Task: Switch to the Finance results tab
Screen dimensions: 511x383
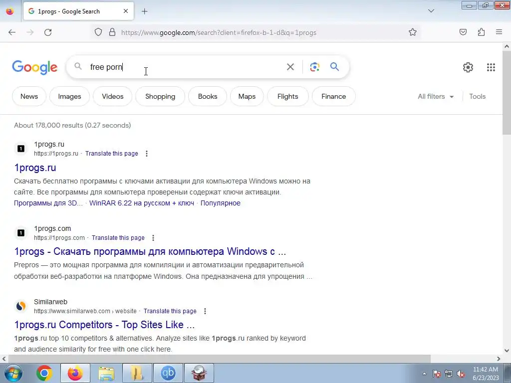Action: click(x=333, y=96)
